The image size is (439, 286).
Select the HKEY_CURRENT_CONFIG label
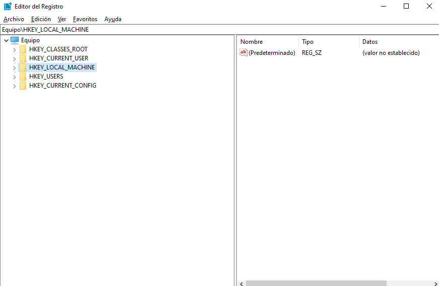[62, 85]
